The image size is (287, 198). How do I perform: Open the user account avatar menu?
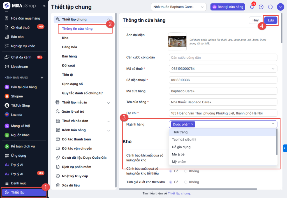pos(280,7)
